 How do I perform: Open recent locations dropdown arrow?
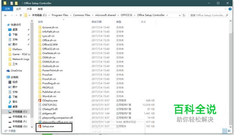[x=16, y=15]
